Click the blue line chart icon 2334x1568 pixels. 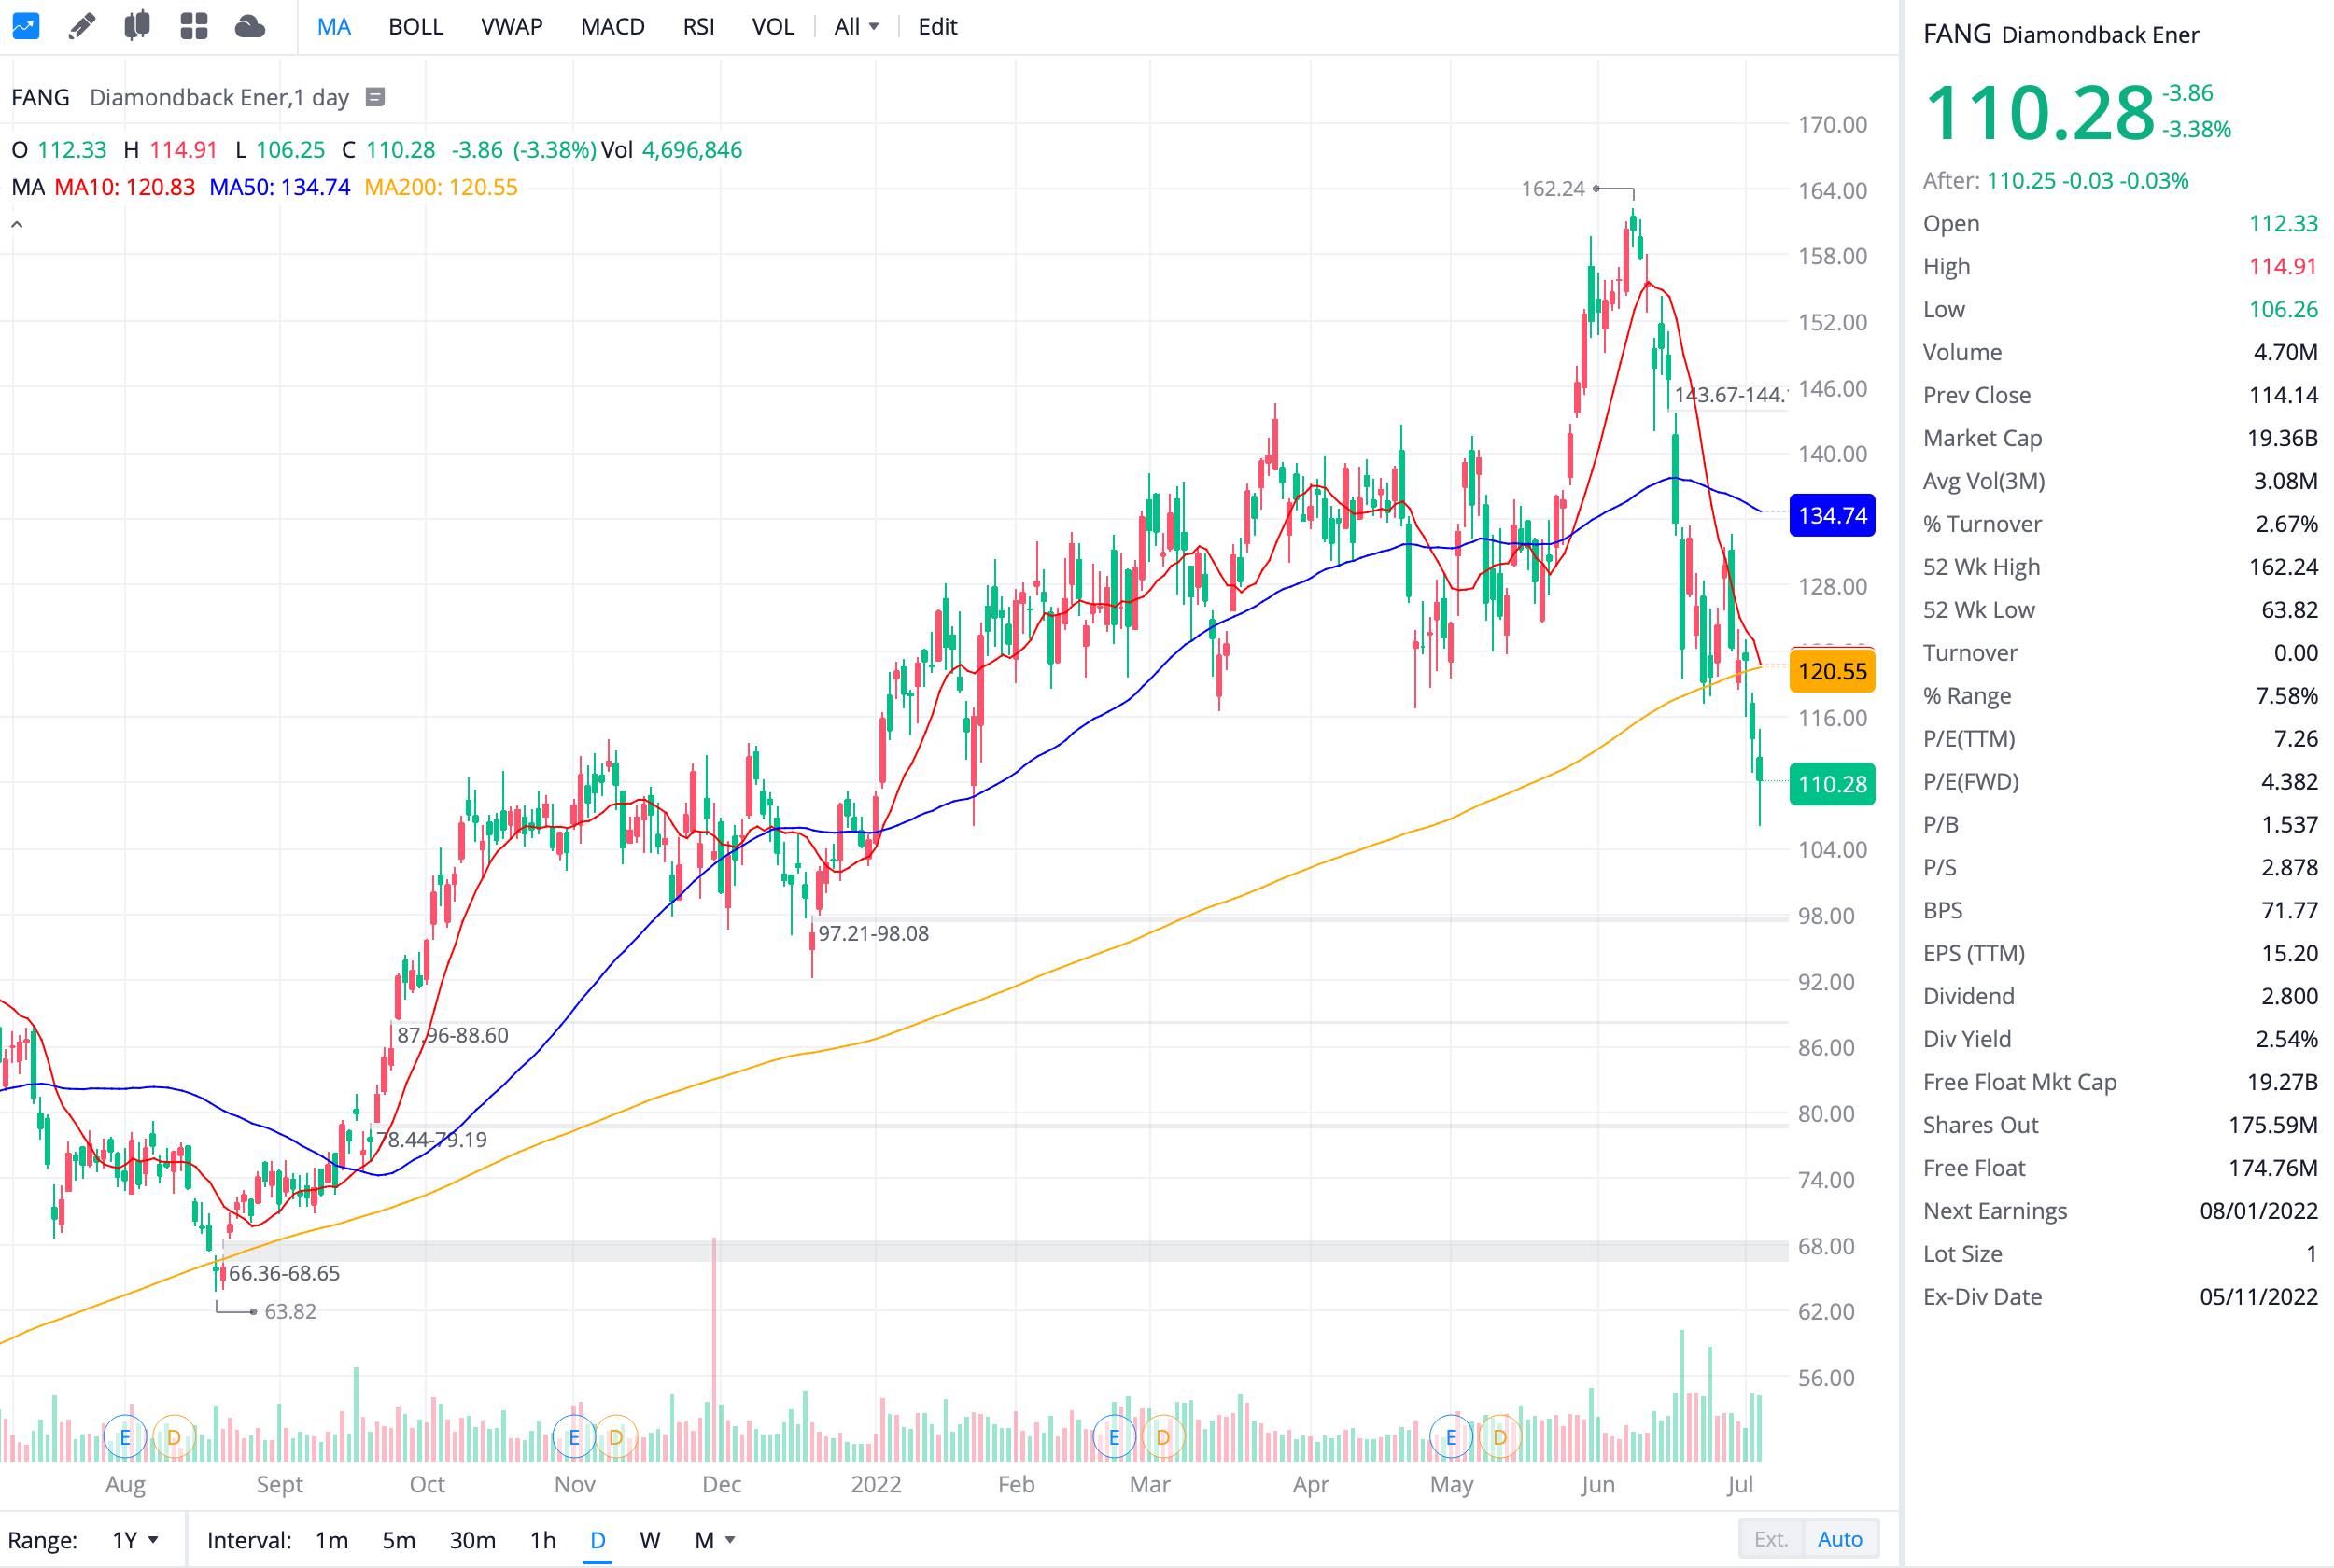pyautogui.click(x=25, y=26)
